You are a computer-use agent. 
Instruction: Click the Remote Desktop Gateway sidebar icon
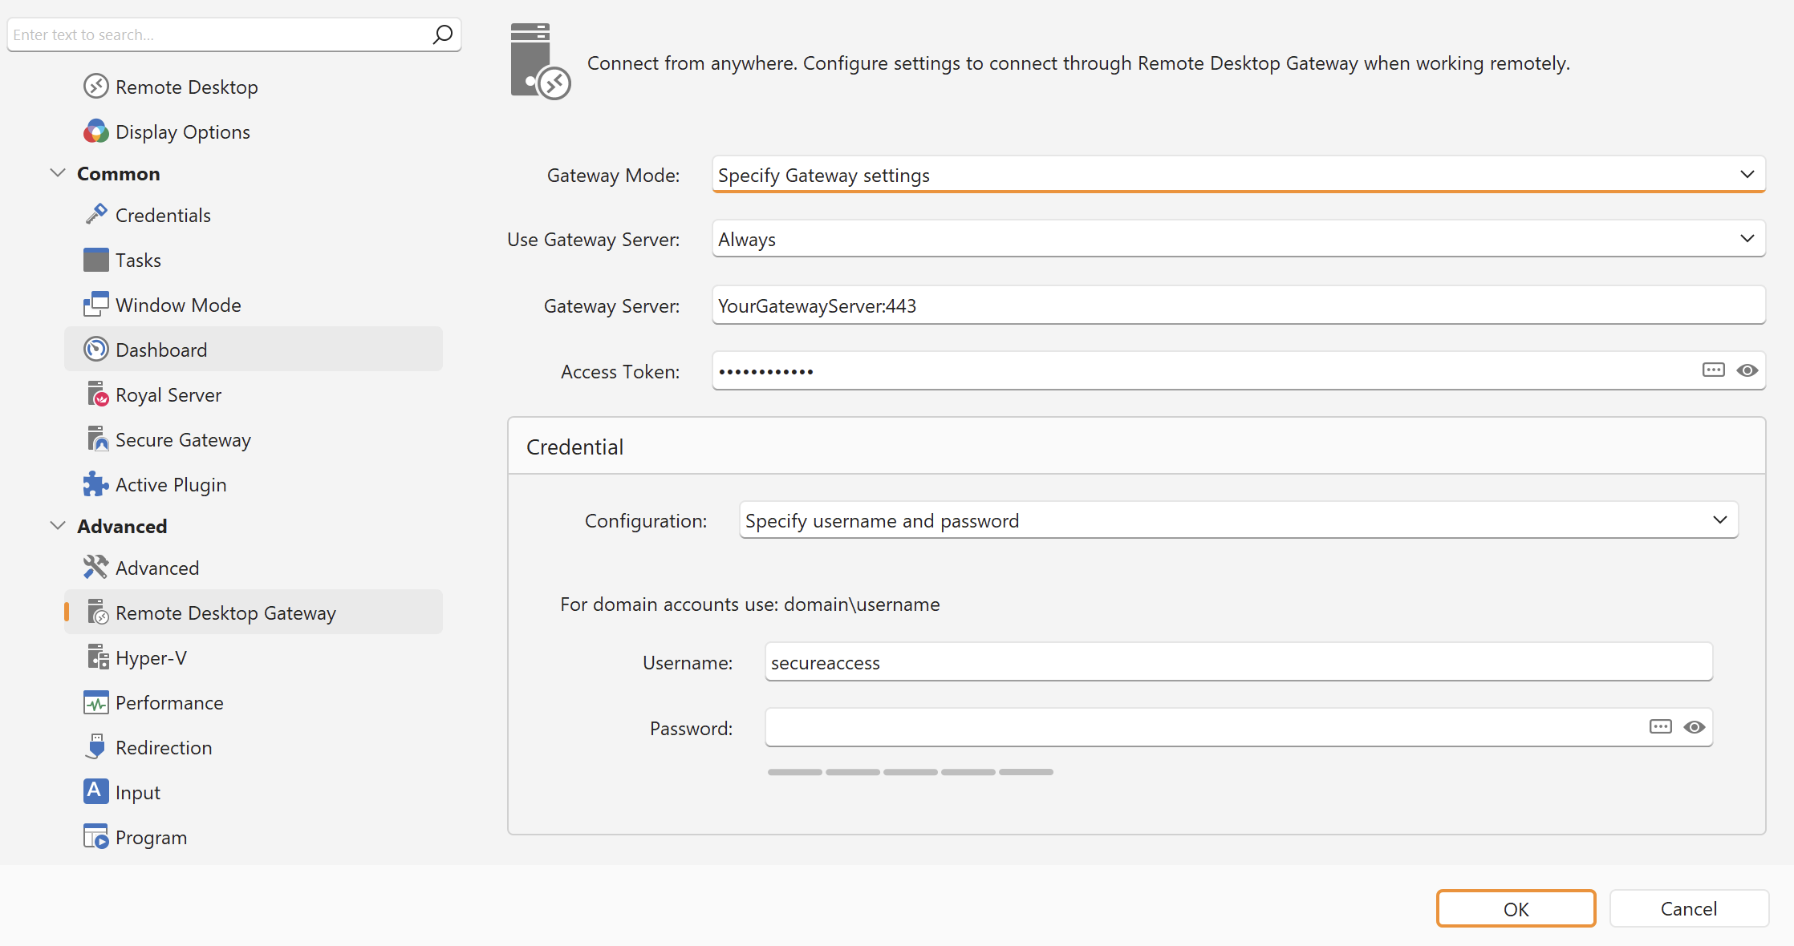(96, 612)
